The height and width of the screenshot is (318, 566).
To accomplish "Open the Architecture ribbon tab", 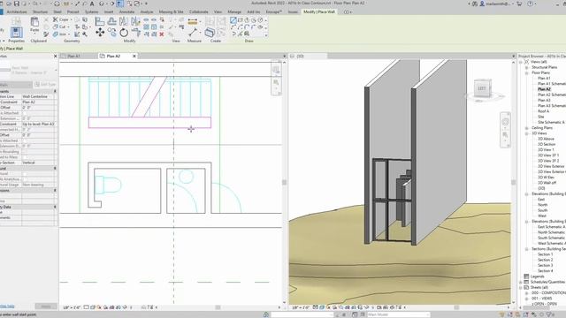I will (x=17, y=11).
